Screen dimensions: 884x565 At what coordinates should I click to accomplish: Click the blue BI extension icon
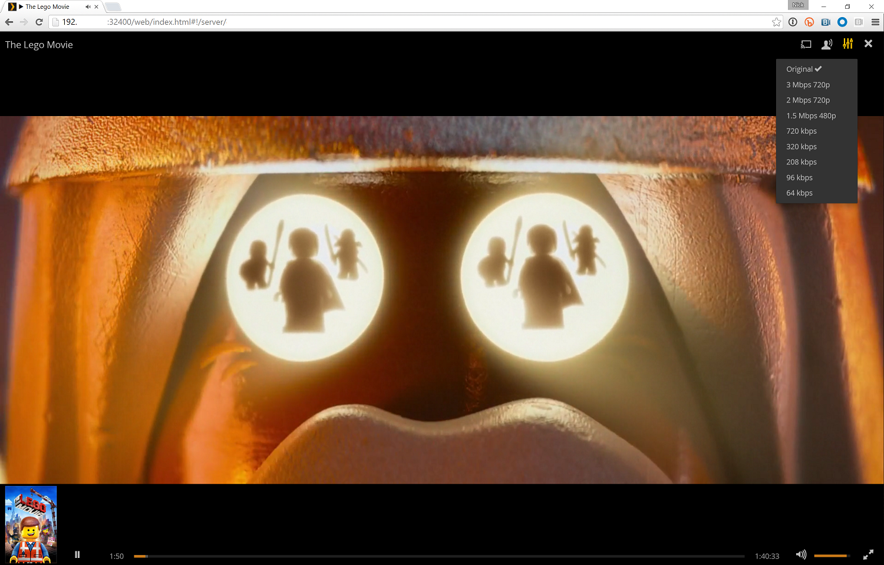[x=826, y=22]
